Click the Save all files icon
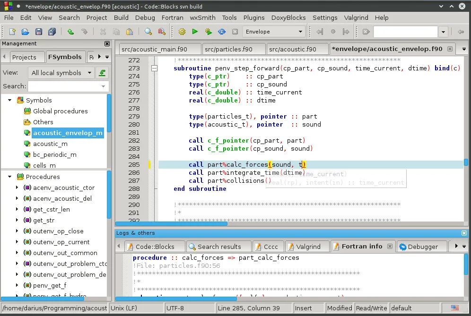The width and height of the screenshot is (471, 316). 52,32
